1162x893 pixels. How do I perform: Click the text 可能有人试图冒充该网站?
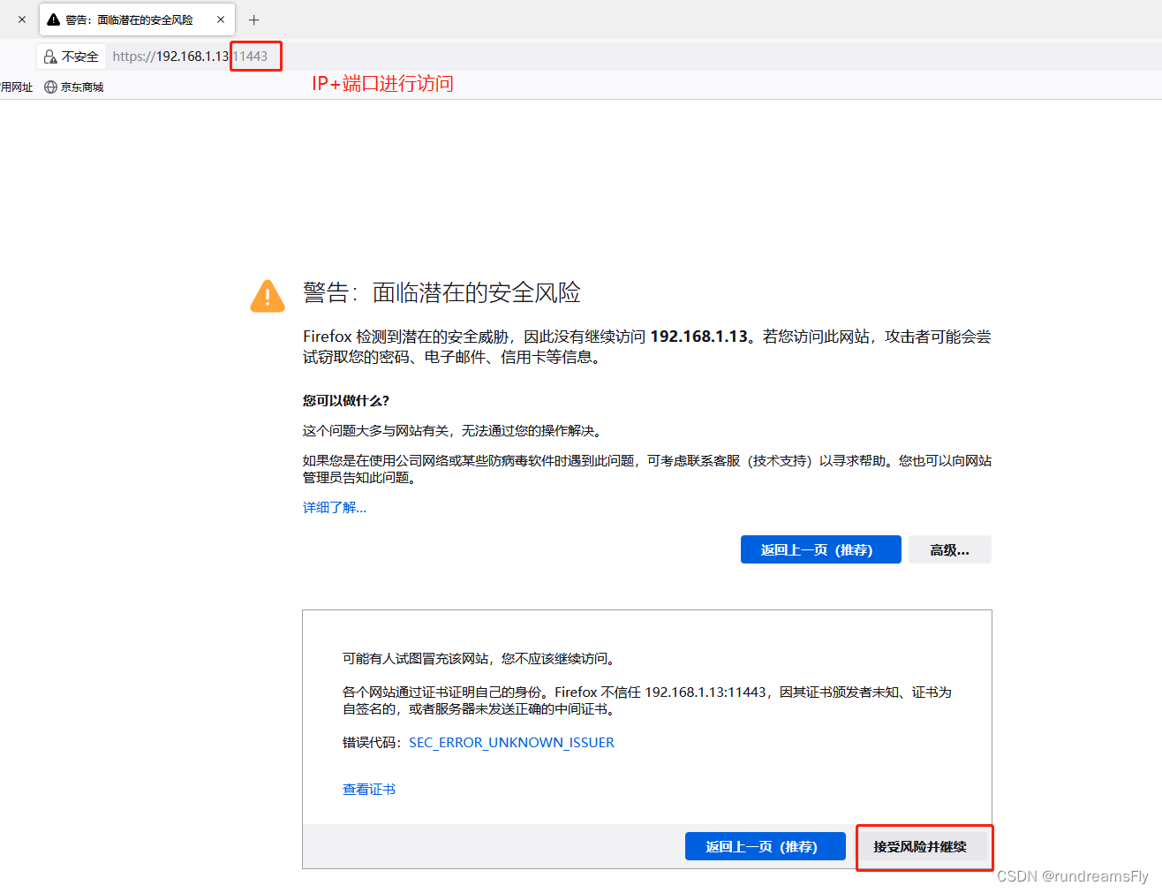click(x=415, y=658)
